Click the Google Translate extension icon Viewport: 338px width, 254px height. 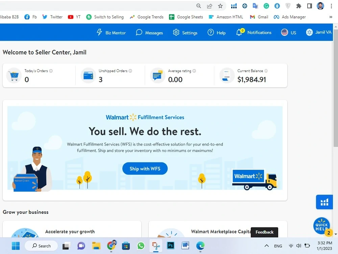(x=256, y=6)
